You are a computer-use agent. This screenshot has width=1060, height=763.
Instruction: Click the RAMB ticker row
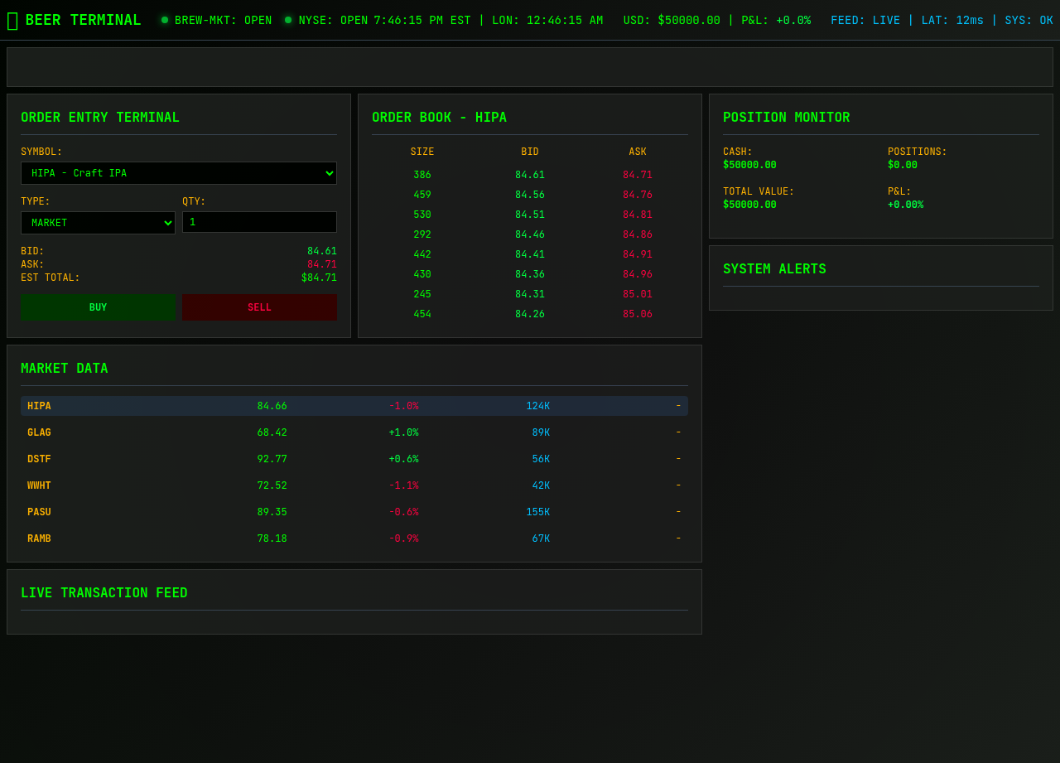coord(354,538)
